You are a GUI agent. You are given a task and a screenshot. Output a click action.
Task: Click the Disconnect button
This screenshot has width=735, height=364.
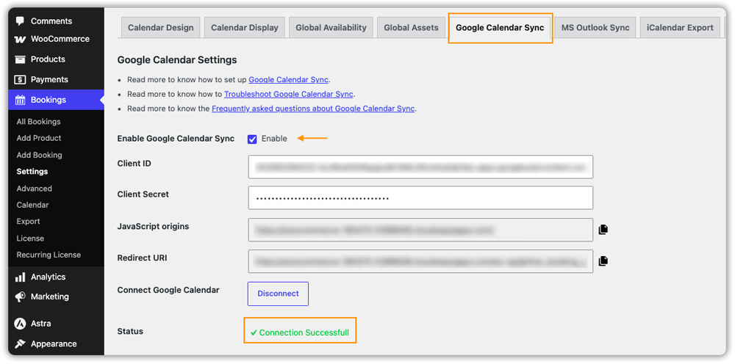tap(278, 294)
